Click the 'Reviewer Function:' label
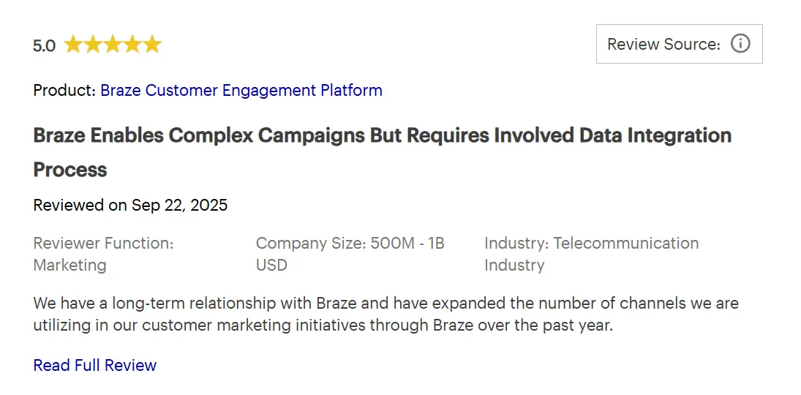 pyautogui.click(x=103, y=243)
